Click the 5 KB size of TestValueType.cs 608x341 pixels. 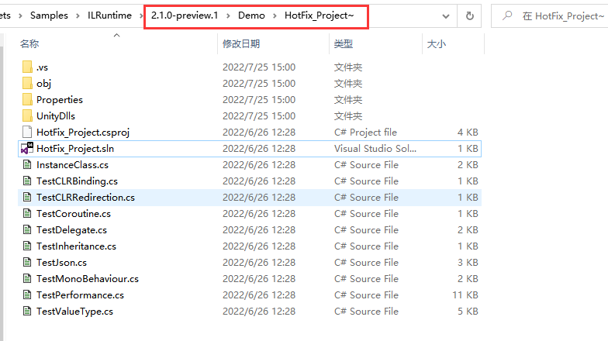coord(468,312)
